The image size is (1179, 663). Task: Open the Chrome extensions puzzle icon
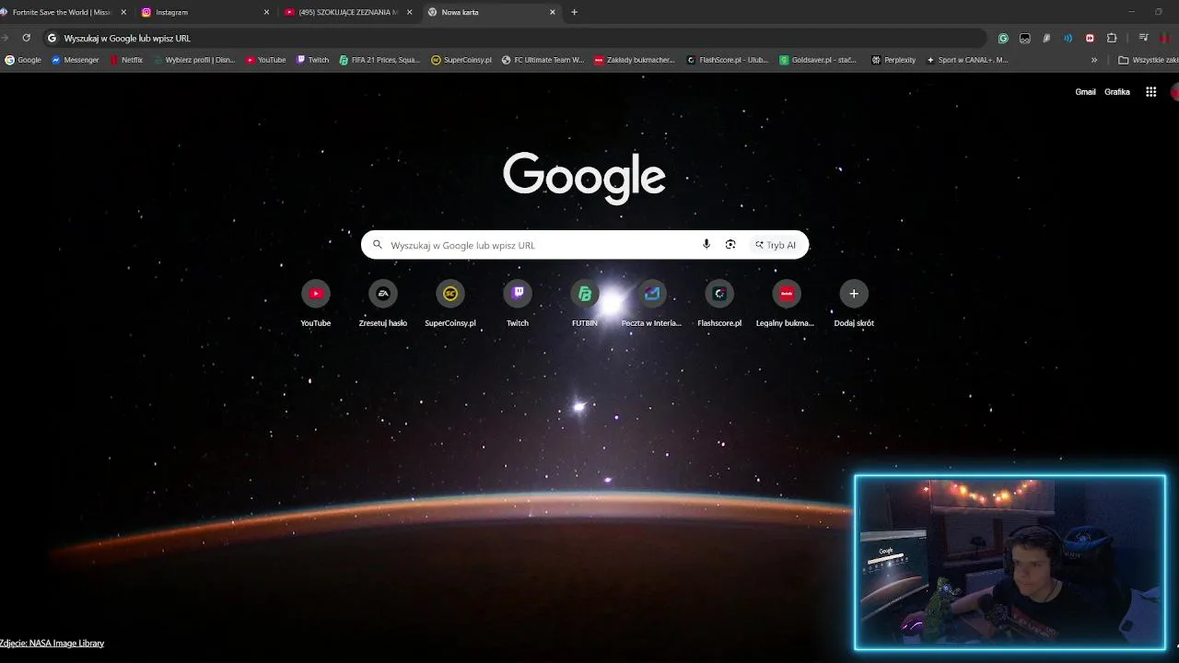(x=1112, y=38)
